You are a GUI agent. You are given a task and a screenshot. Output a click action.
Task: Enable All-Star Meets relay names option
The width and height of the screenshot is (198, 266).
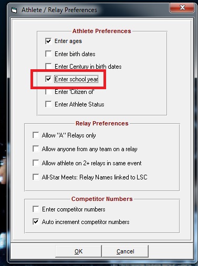tap(36, 177)
